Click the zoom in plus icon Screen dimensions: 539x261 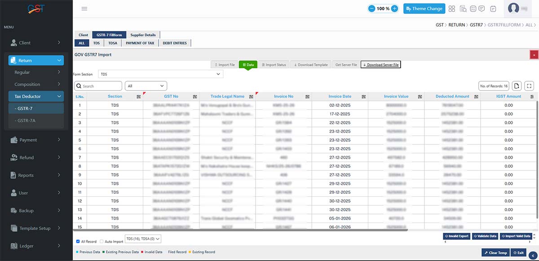pos(394,9)
